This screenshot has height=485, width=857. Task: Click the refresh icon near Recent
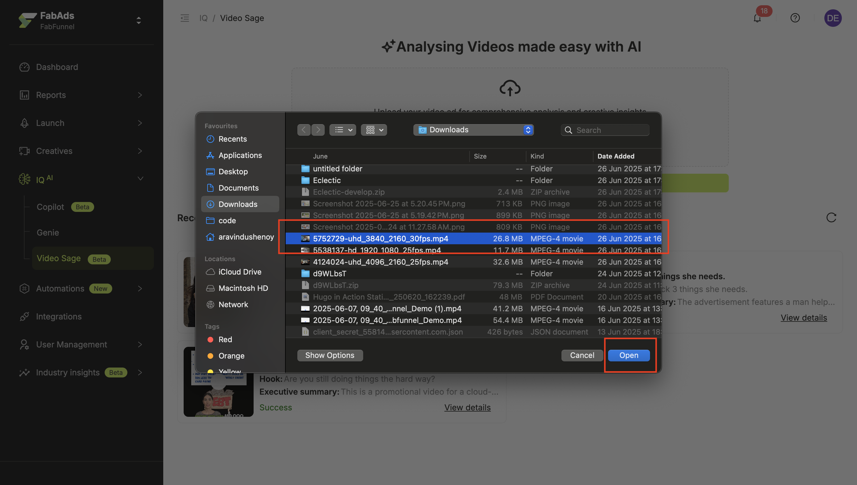point(831,217)
